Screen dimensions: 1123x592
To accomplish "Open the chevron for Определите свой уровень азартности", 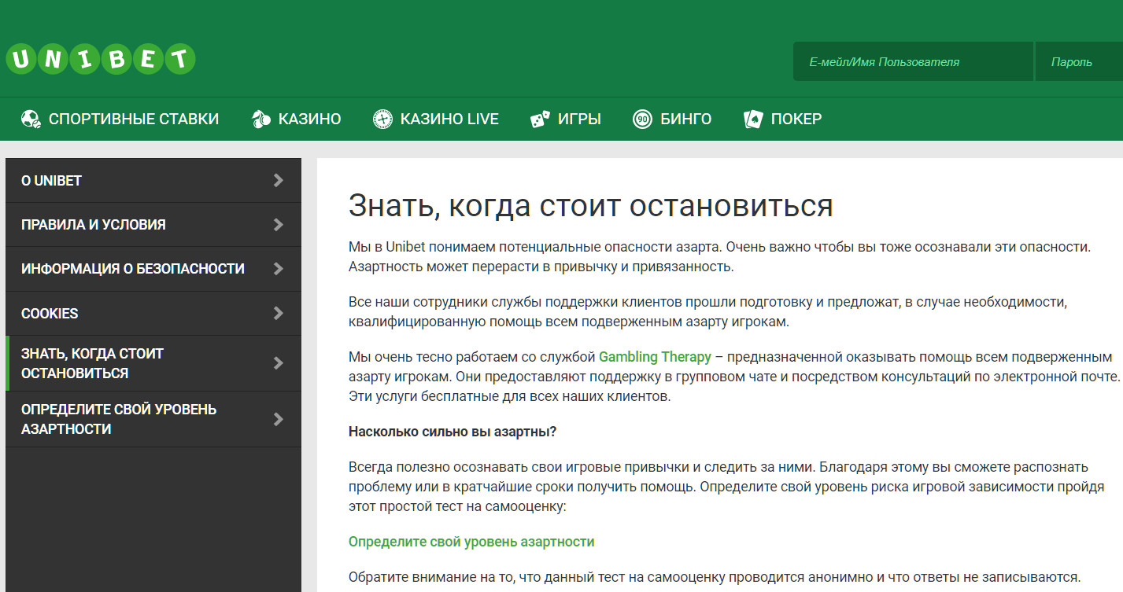I will click(x=279, y=419).
